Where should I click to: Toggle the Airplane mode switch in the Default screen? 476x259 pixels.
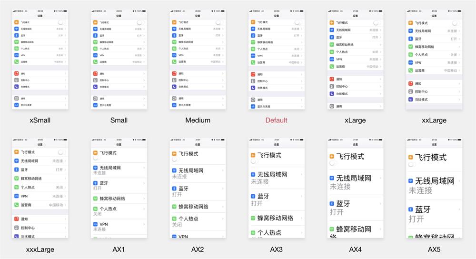[298, 22]
